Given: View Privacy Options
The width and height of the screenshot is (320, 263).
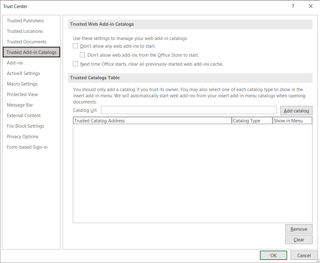Looking at the screenshot, I should point(23,137).
